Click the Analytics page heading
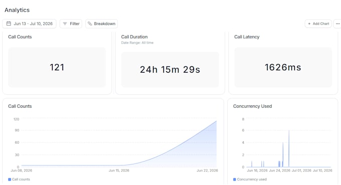 (x=17, y=10)
